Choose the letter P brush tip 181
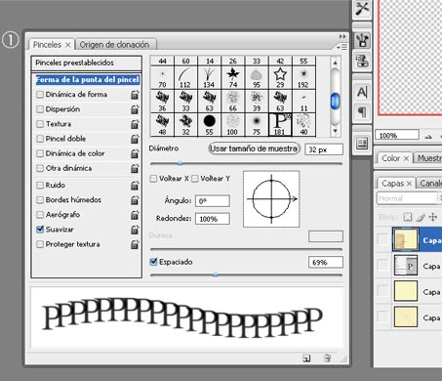The width and height of the screenshot is (442, 381). click(280, 124)
